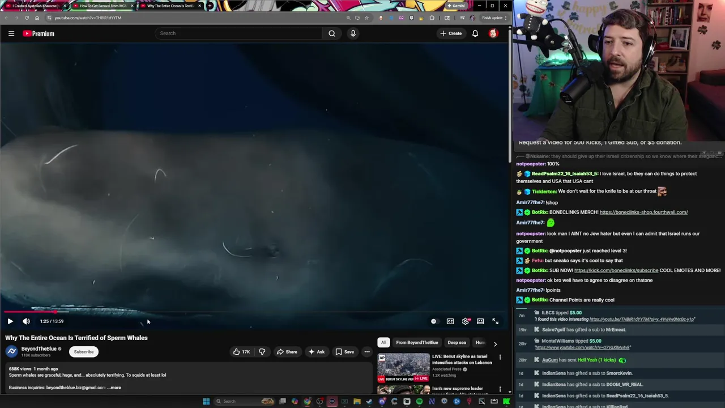The height and width of the screenshot is (408, 725).
Task: Open the YouTube guide hamburger menu
Action: tap(11, 33)
